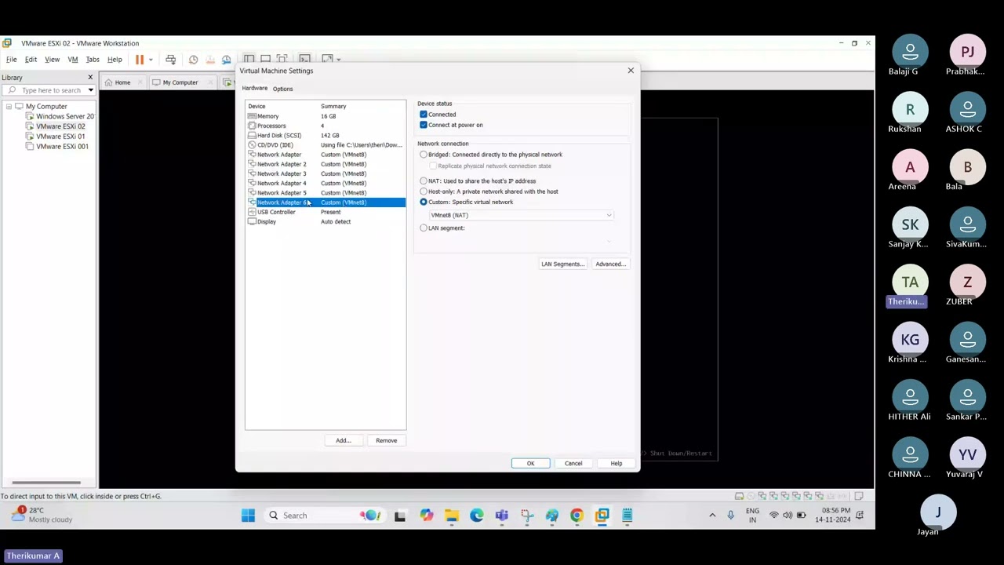Click the Add... device button
The height and width of the screenshot is (565, 1004).
click(x=343, y=440)
